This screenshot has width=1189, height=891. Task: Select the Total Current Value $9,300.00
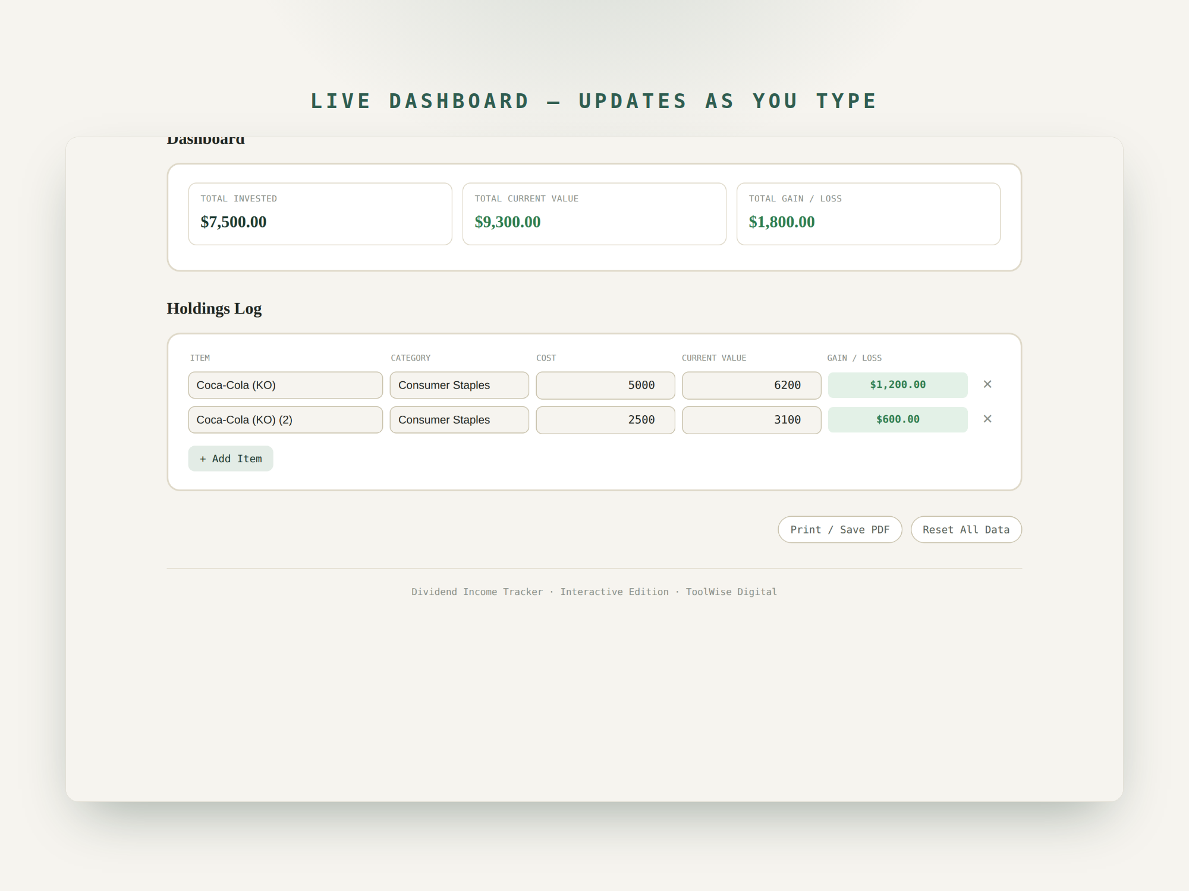[x=508, y=222]
